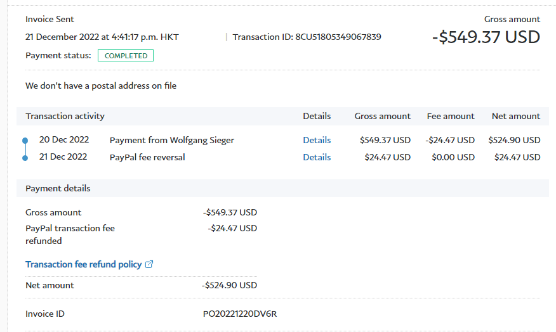Click the PayPal fee reversal entry
The height and width of the screenshot is (332, 556).
pos(147,157)
